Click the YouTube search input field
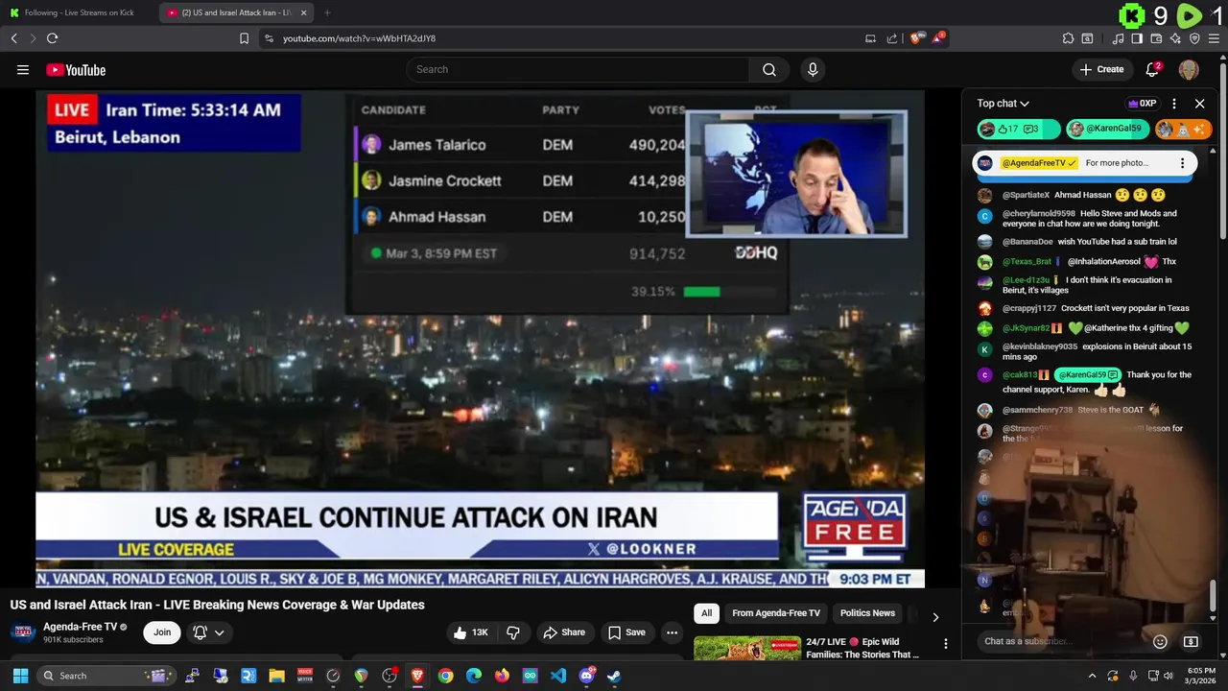Image resolution: width=1228 pixels, height=691 pixels. coord(578,69)
